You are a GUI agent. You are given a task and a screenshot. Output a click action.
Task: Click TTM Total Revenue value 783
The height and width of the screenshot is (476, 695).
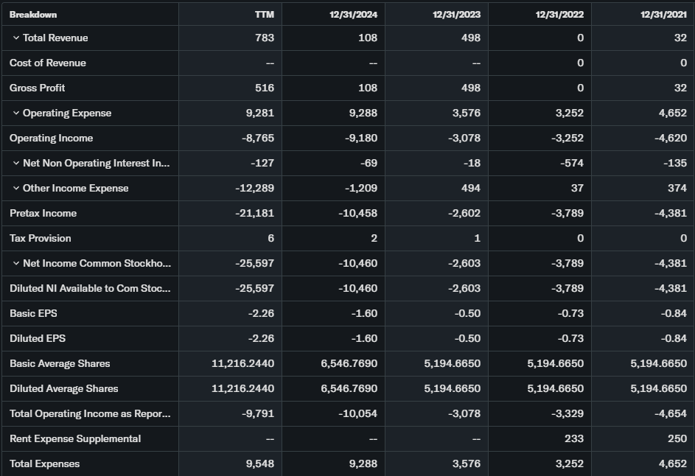pos(265,38)
